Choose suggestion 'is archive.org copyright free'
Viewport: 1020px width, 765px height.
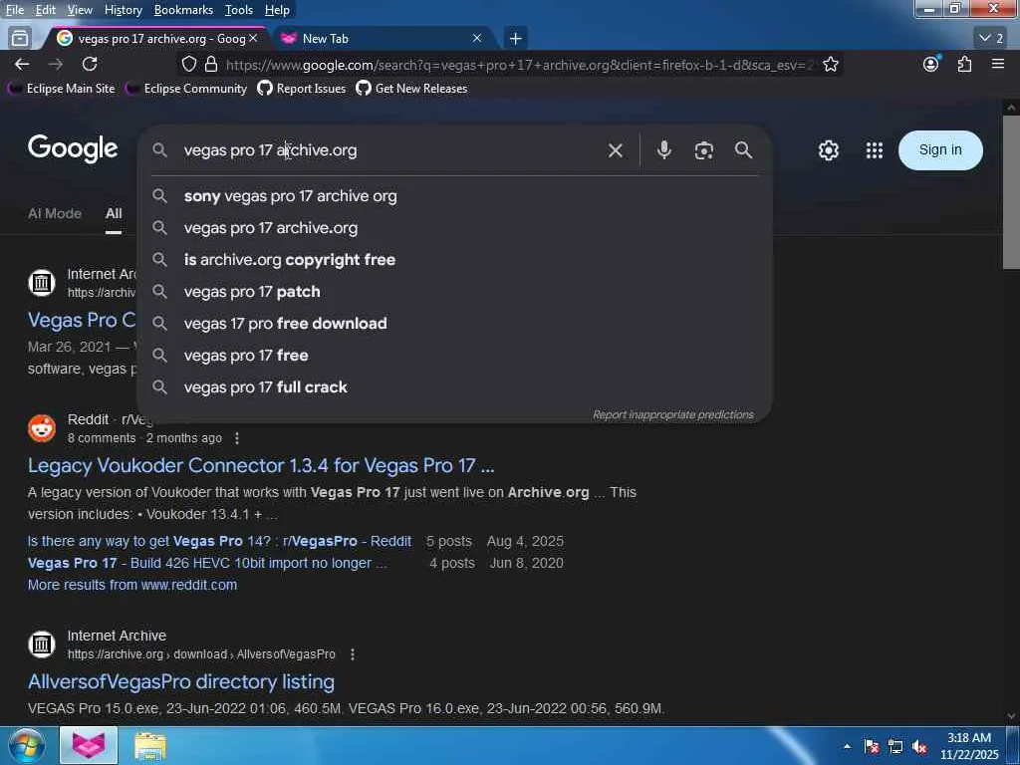click(x=455, y=260)
